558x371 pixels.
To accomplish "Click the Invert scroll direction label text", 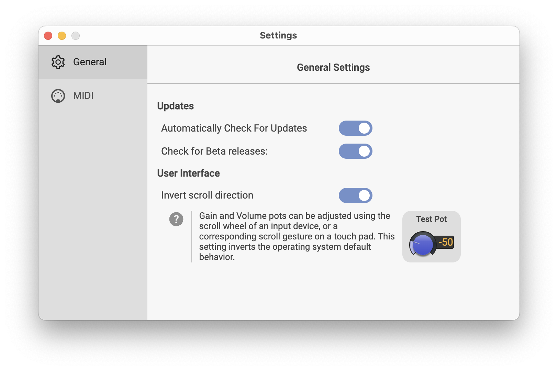I will pos(207,195).
